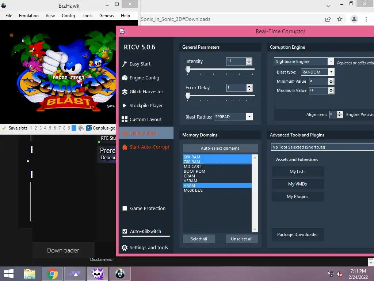Image resolution: width=374 pixels, height=281 pixels.
Task: Select save slot 5 in BizHawk
Action: (50, 128)
